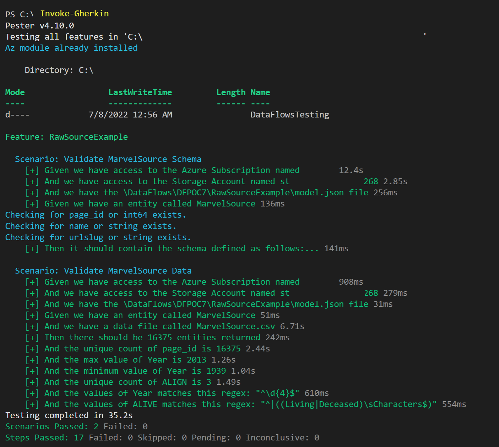Click "Scenario: Validate MarvelSource Data" heading
This screenshot has height=447, width=499.
(103, 271)
